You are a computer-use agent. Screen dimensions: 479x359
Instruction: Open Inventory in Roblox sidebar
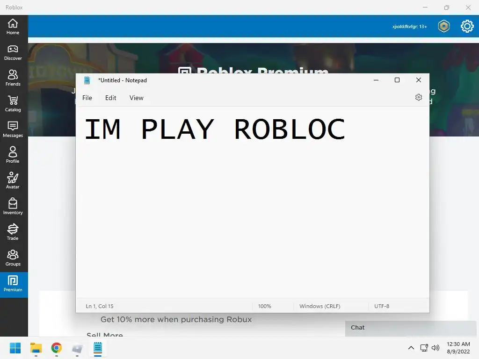click(13, 206)
